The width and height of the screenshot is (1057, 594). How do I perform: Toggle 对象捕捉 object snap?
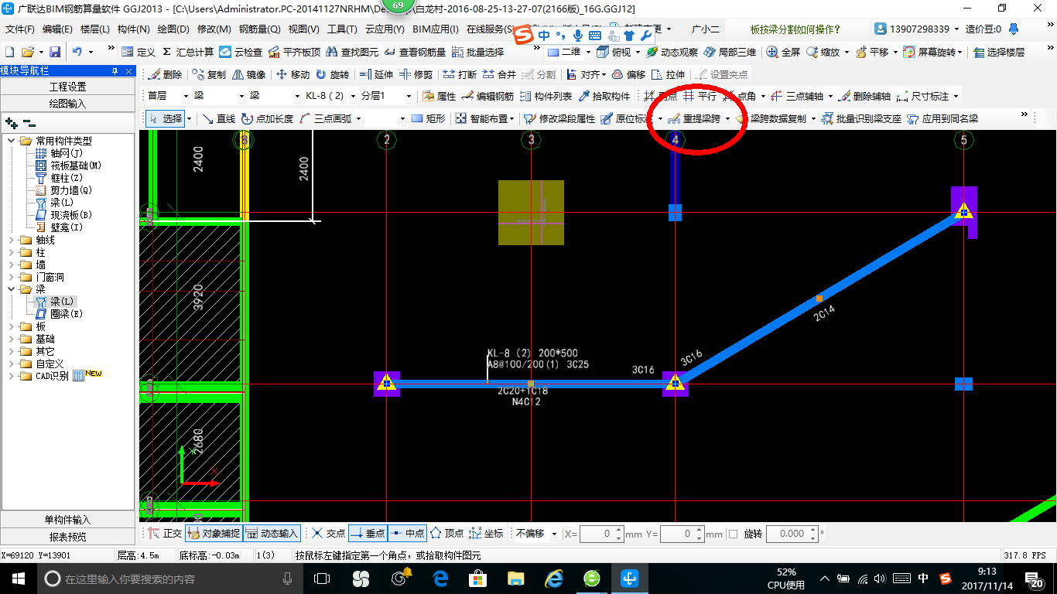click(x=213, y=534)
